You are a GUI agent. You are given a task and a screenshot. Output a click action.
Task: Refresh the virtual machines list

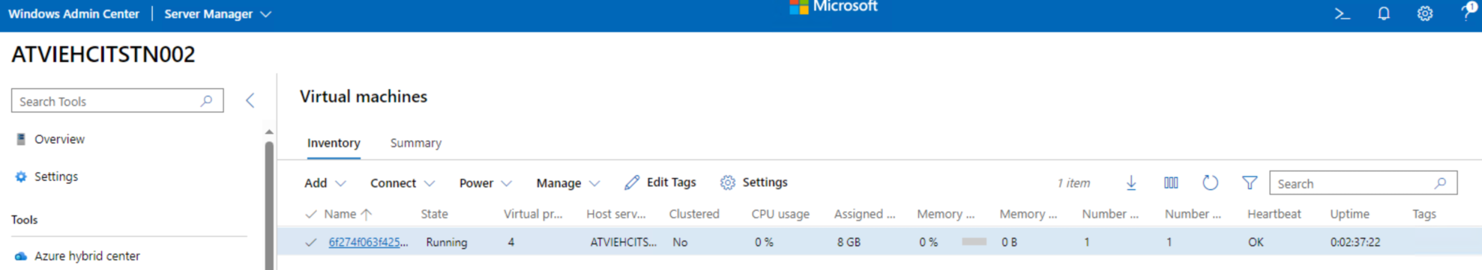click(1210, 182)
